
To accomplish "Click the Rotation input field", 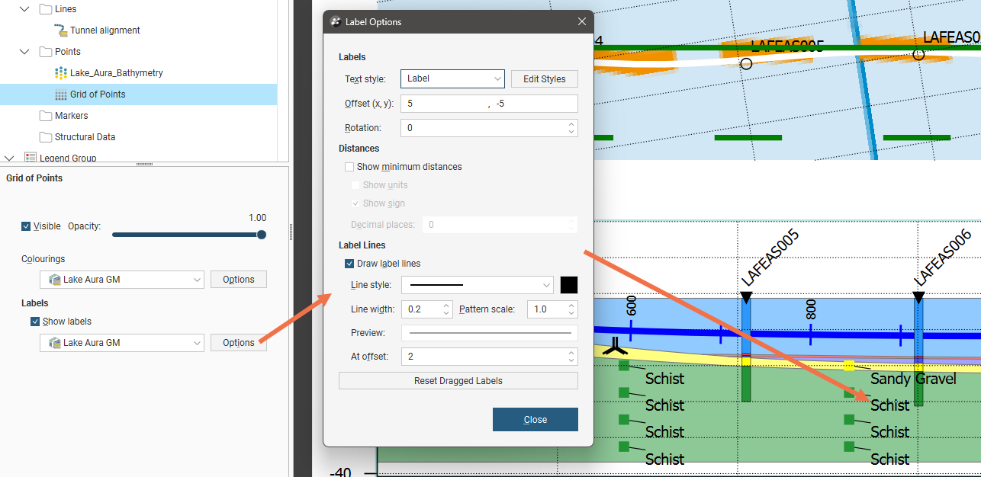I will 484,128.
